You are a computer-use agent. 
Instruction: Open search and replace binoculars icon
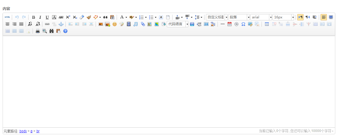click(52, 31)
